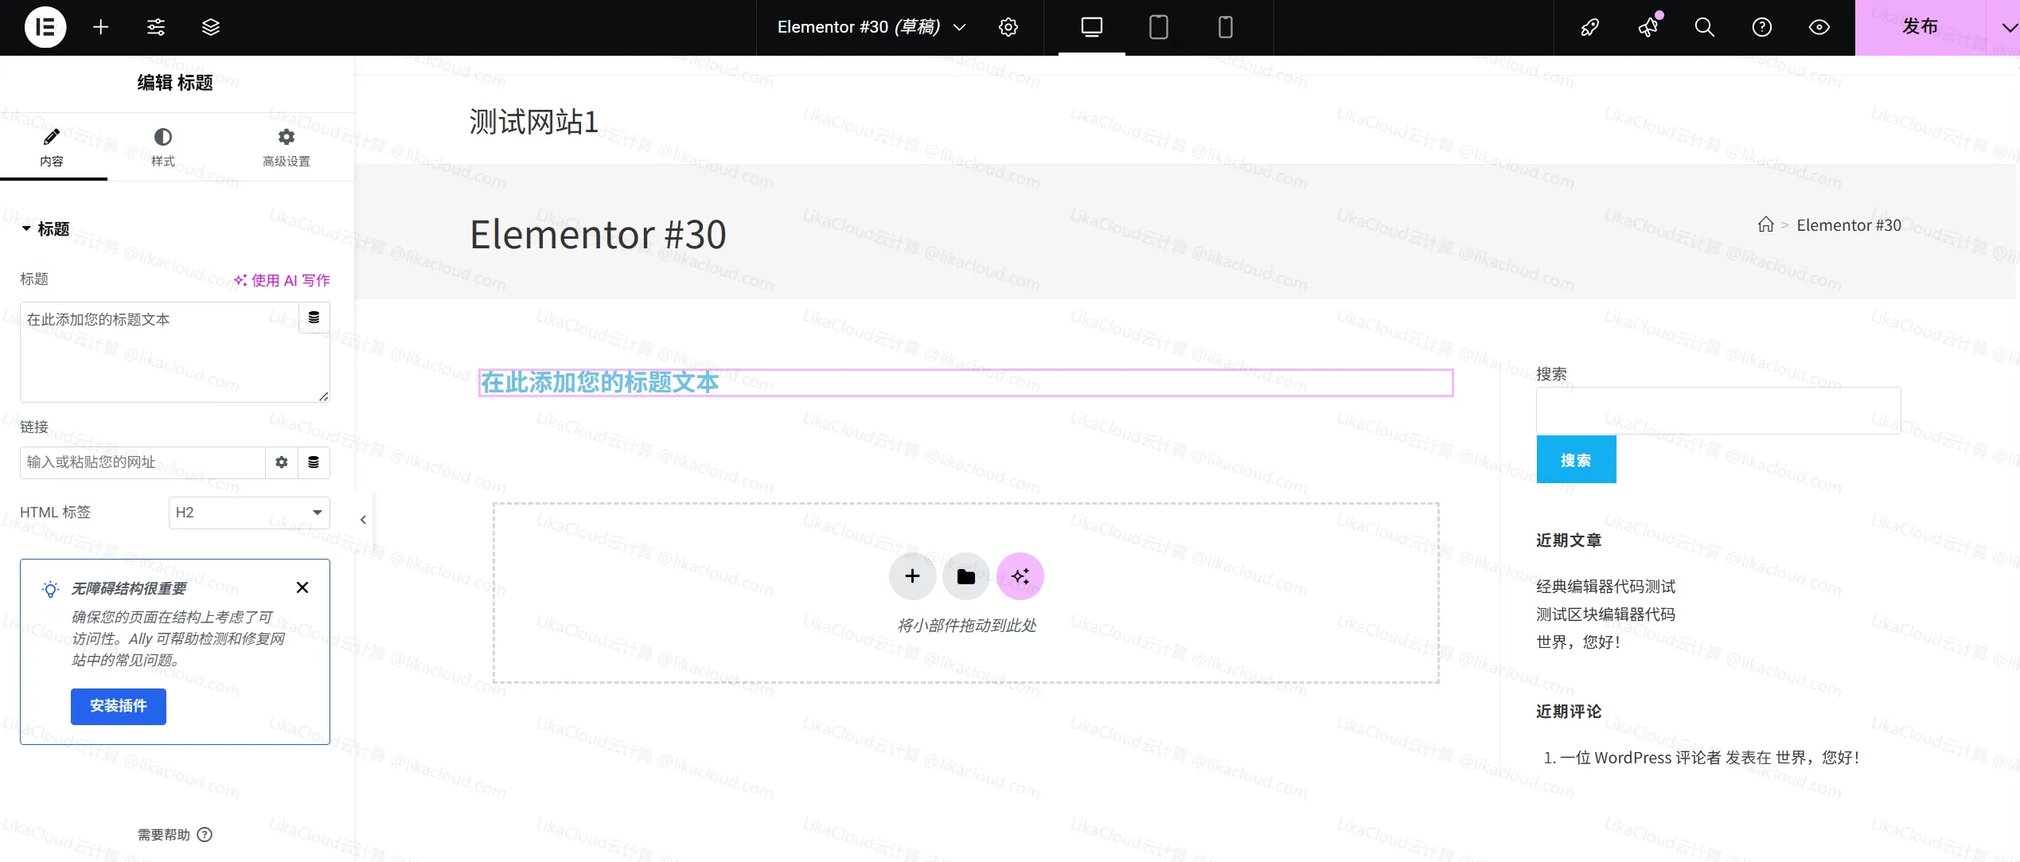This screenshot has height=862, width=2020.
Task: Switch to the 样式 tab
Action: click(162, 147)
